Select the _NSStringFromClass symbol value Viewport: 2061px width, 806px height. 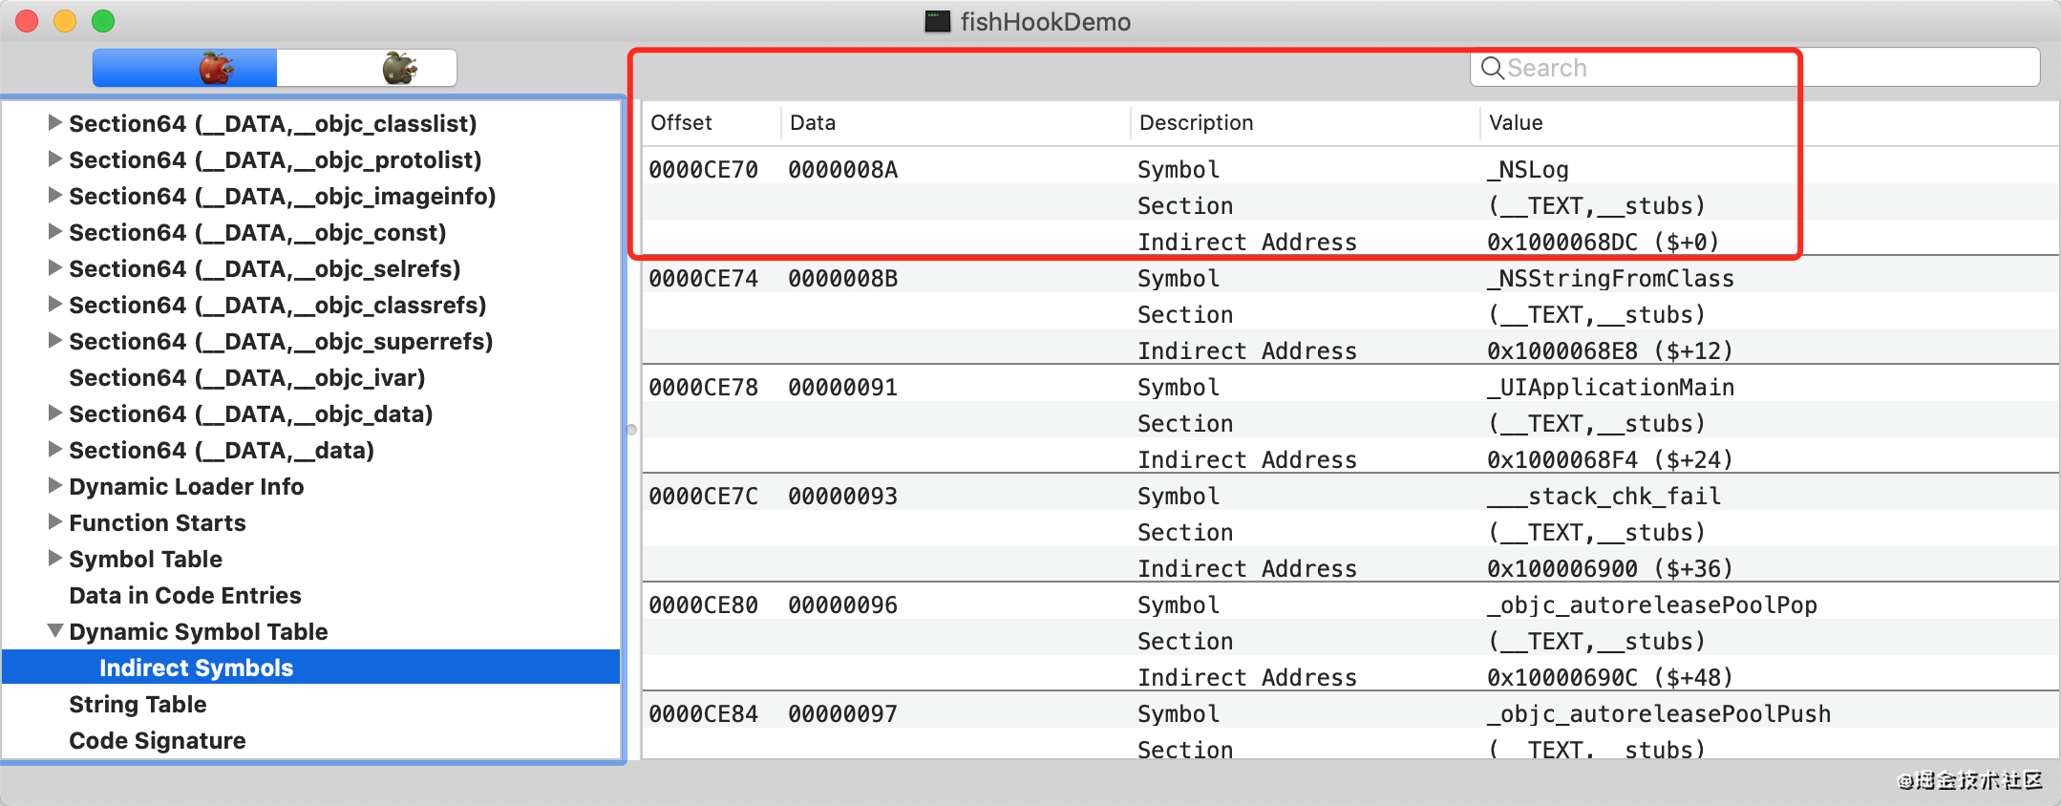click(x=1611, y=279)
